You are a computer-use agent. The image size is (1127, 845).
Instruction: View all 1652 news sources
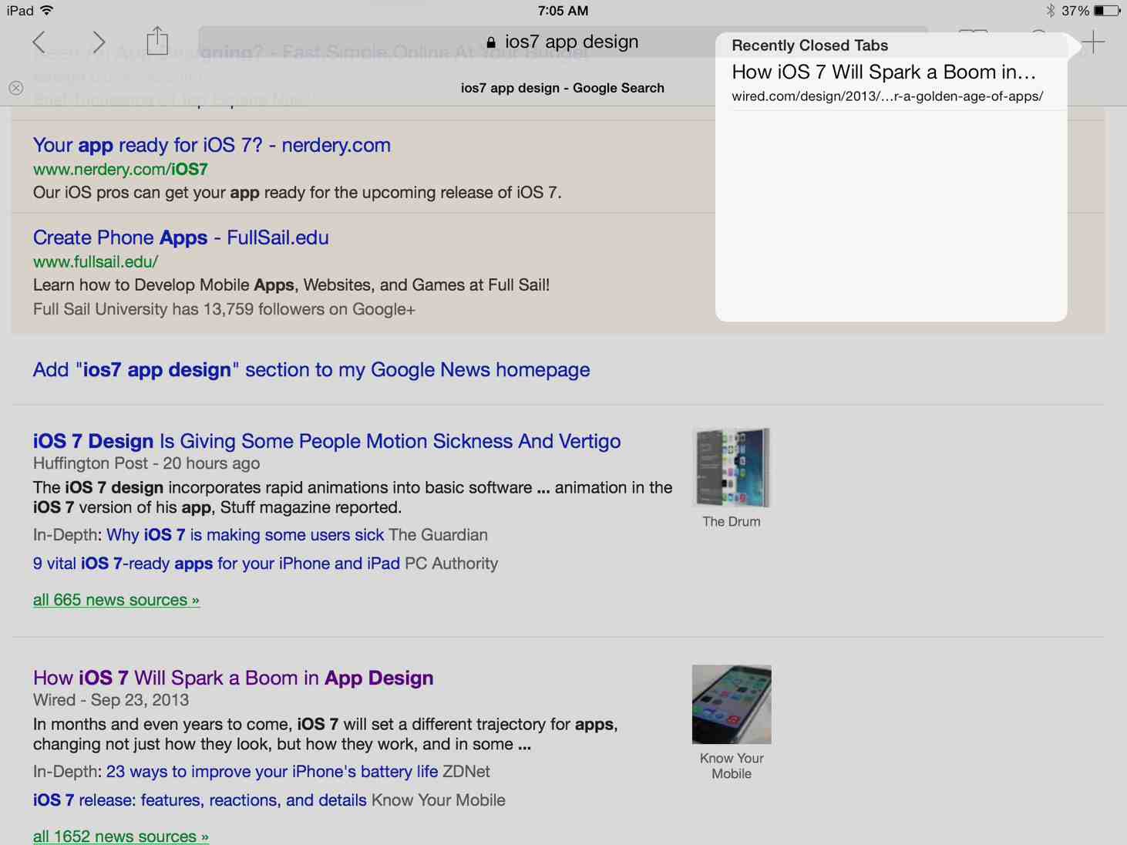click(121, 837)
